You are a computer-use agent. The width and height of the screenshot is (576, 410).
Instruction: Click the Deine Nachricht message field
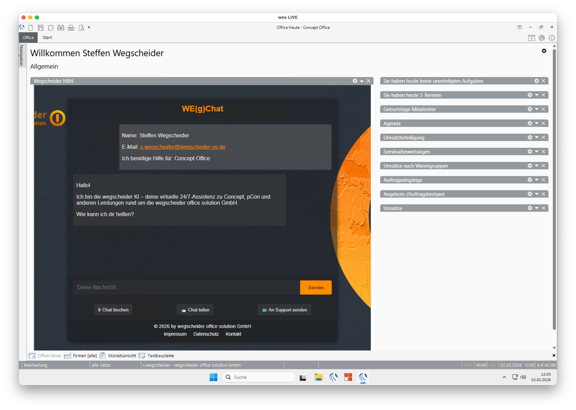click(x=186, y=287)
